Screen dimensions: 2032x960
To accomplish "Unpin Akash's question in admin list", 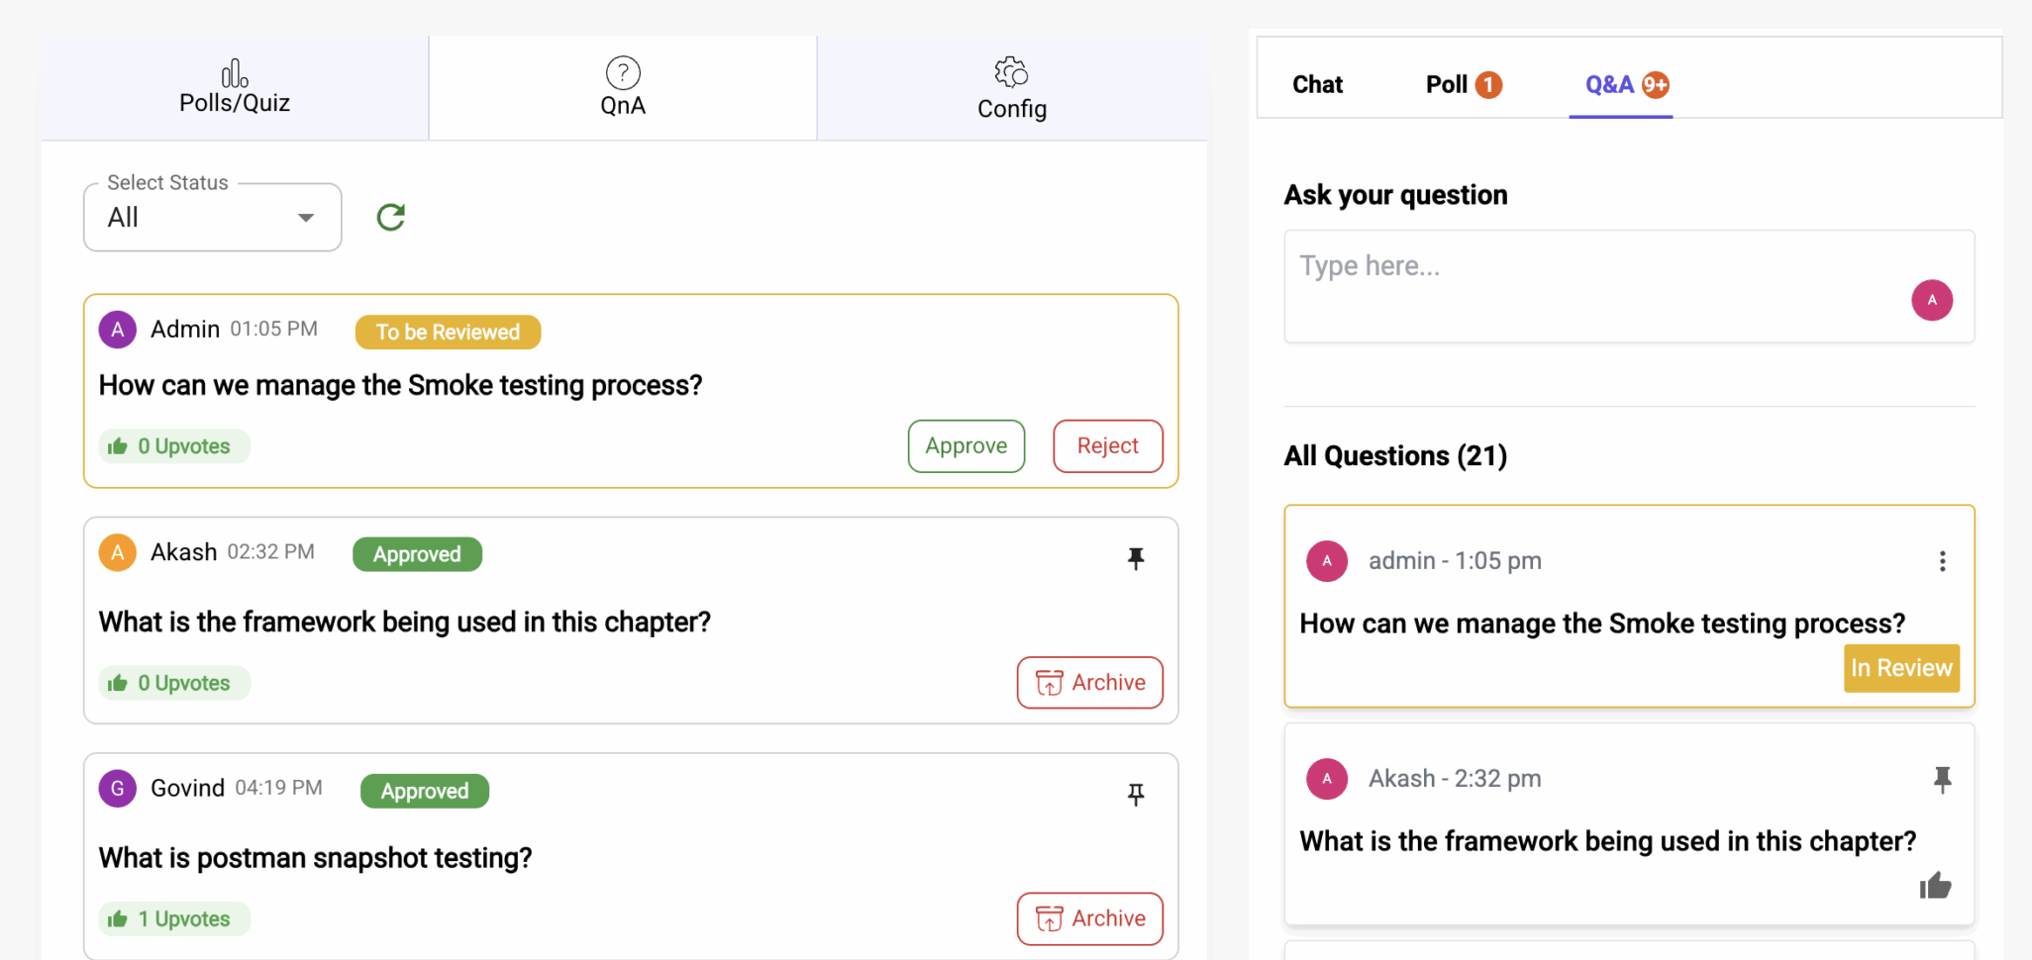I will click(x=1136, y=559).
